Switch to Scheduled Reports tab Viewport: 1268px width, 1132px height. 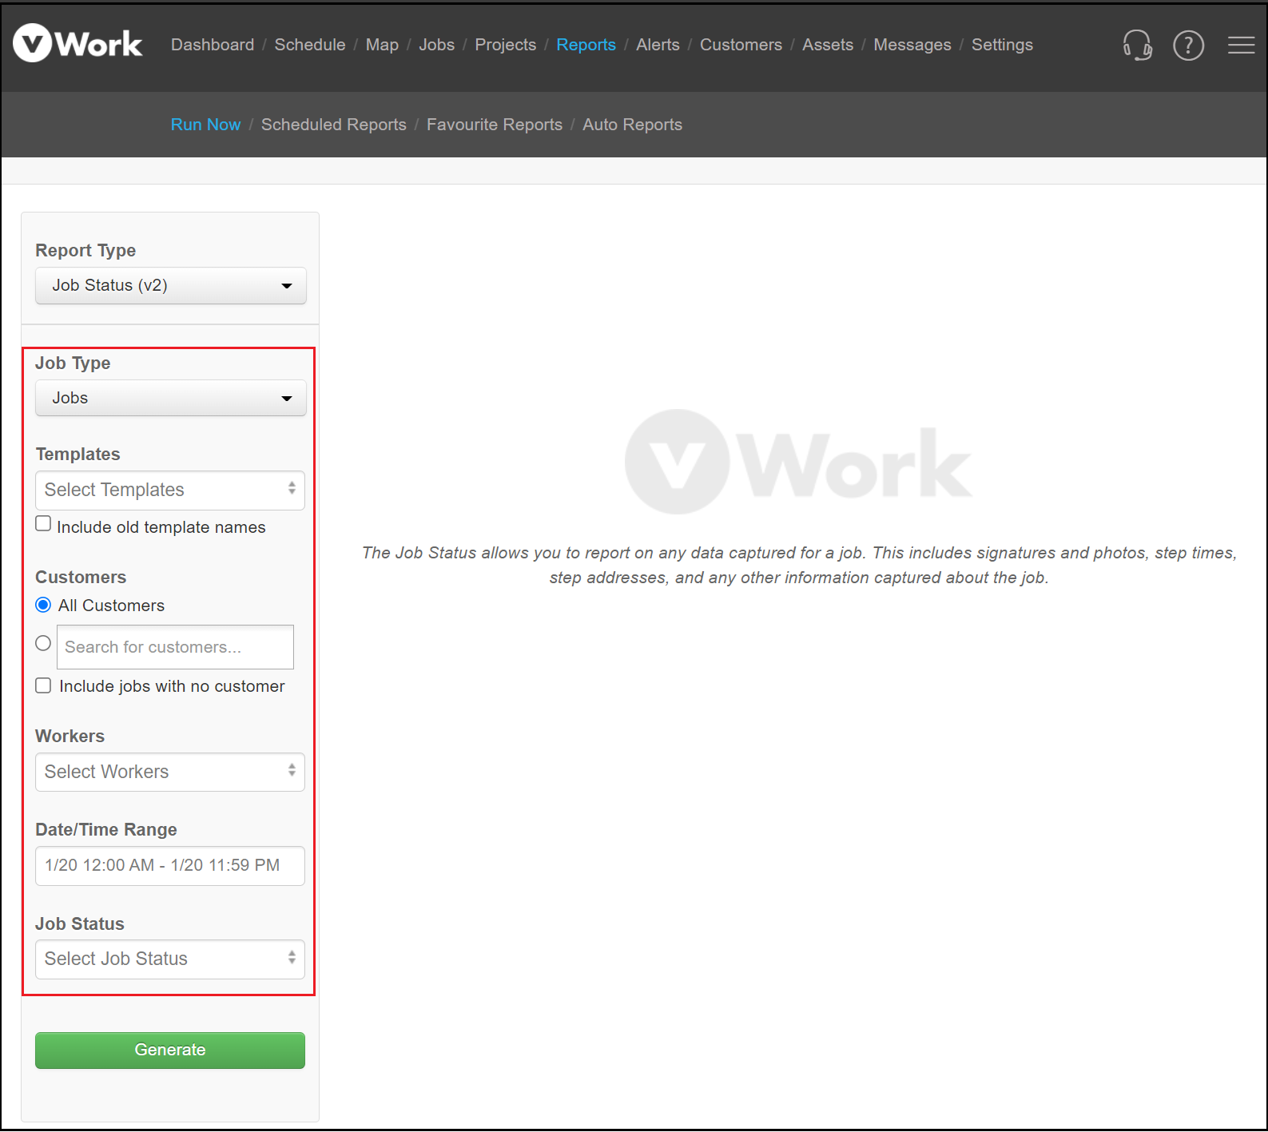333,125
